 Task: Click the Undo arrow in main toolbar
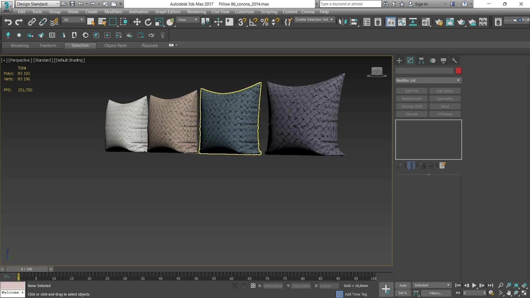pyautogui.click(x=8, y=22)
